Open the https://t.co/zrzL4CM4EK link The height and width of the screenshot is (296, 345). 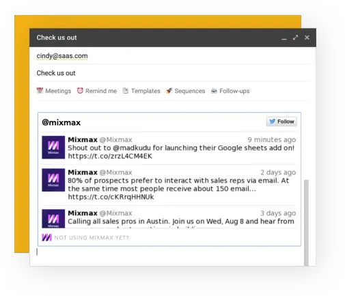110,156
